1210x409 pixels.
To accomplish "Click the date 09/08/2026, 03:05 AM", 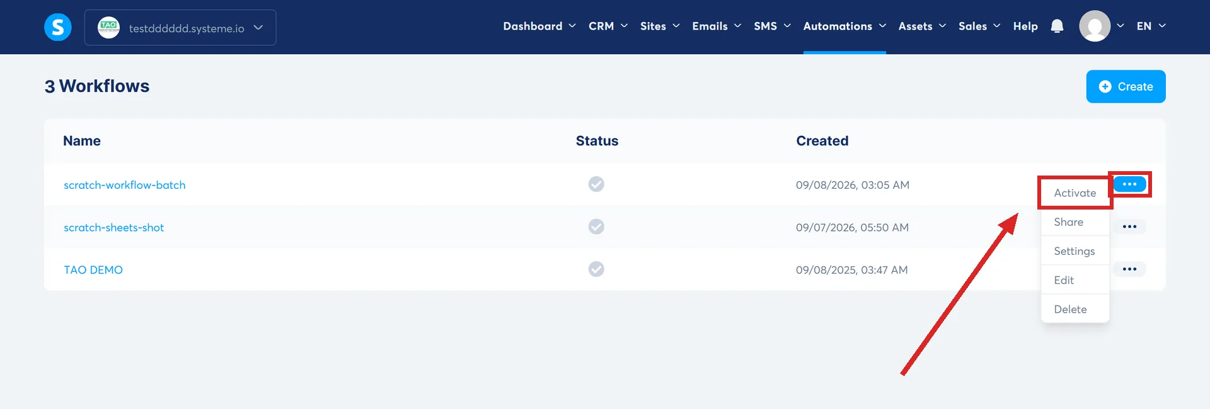I will click(852, 185).
